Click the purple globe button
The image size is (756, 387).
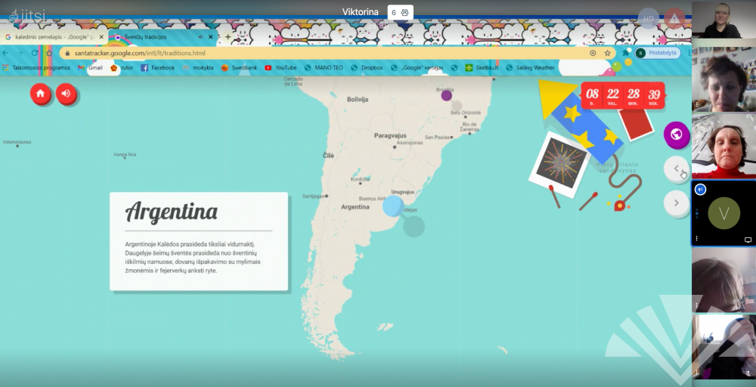point(676,135)
